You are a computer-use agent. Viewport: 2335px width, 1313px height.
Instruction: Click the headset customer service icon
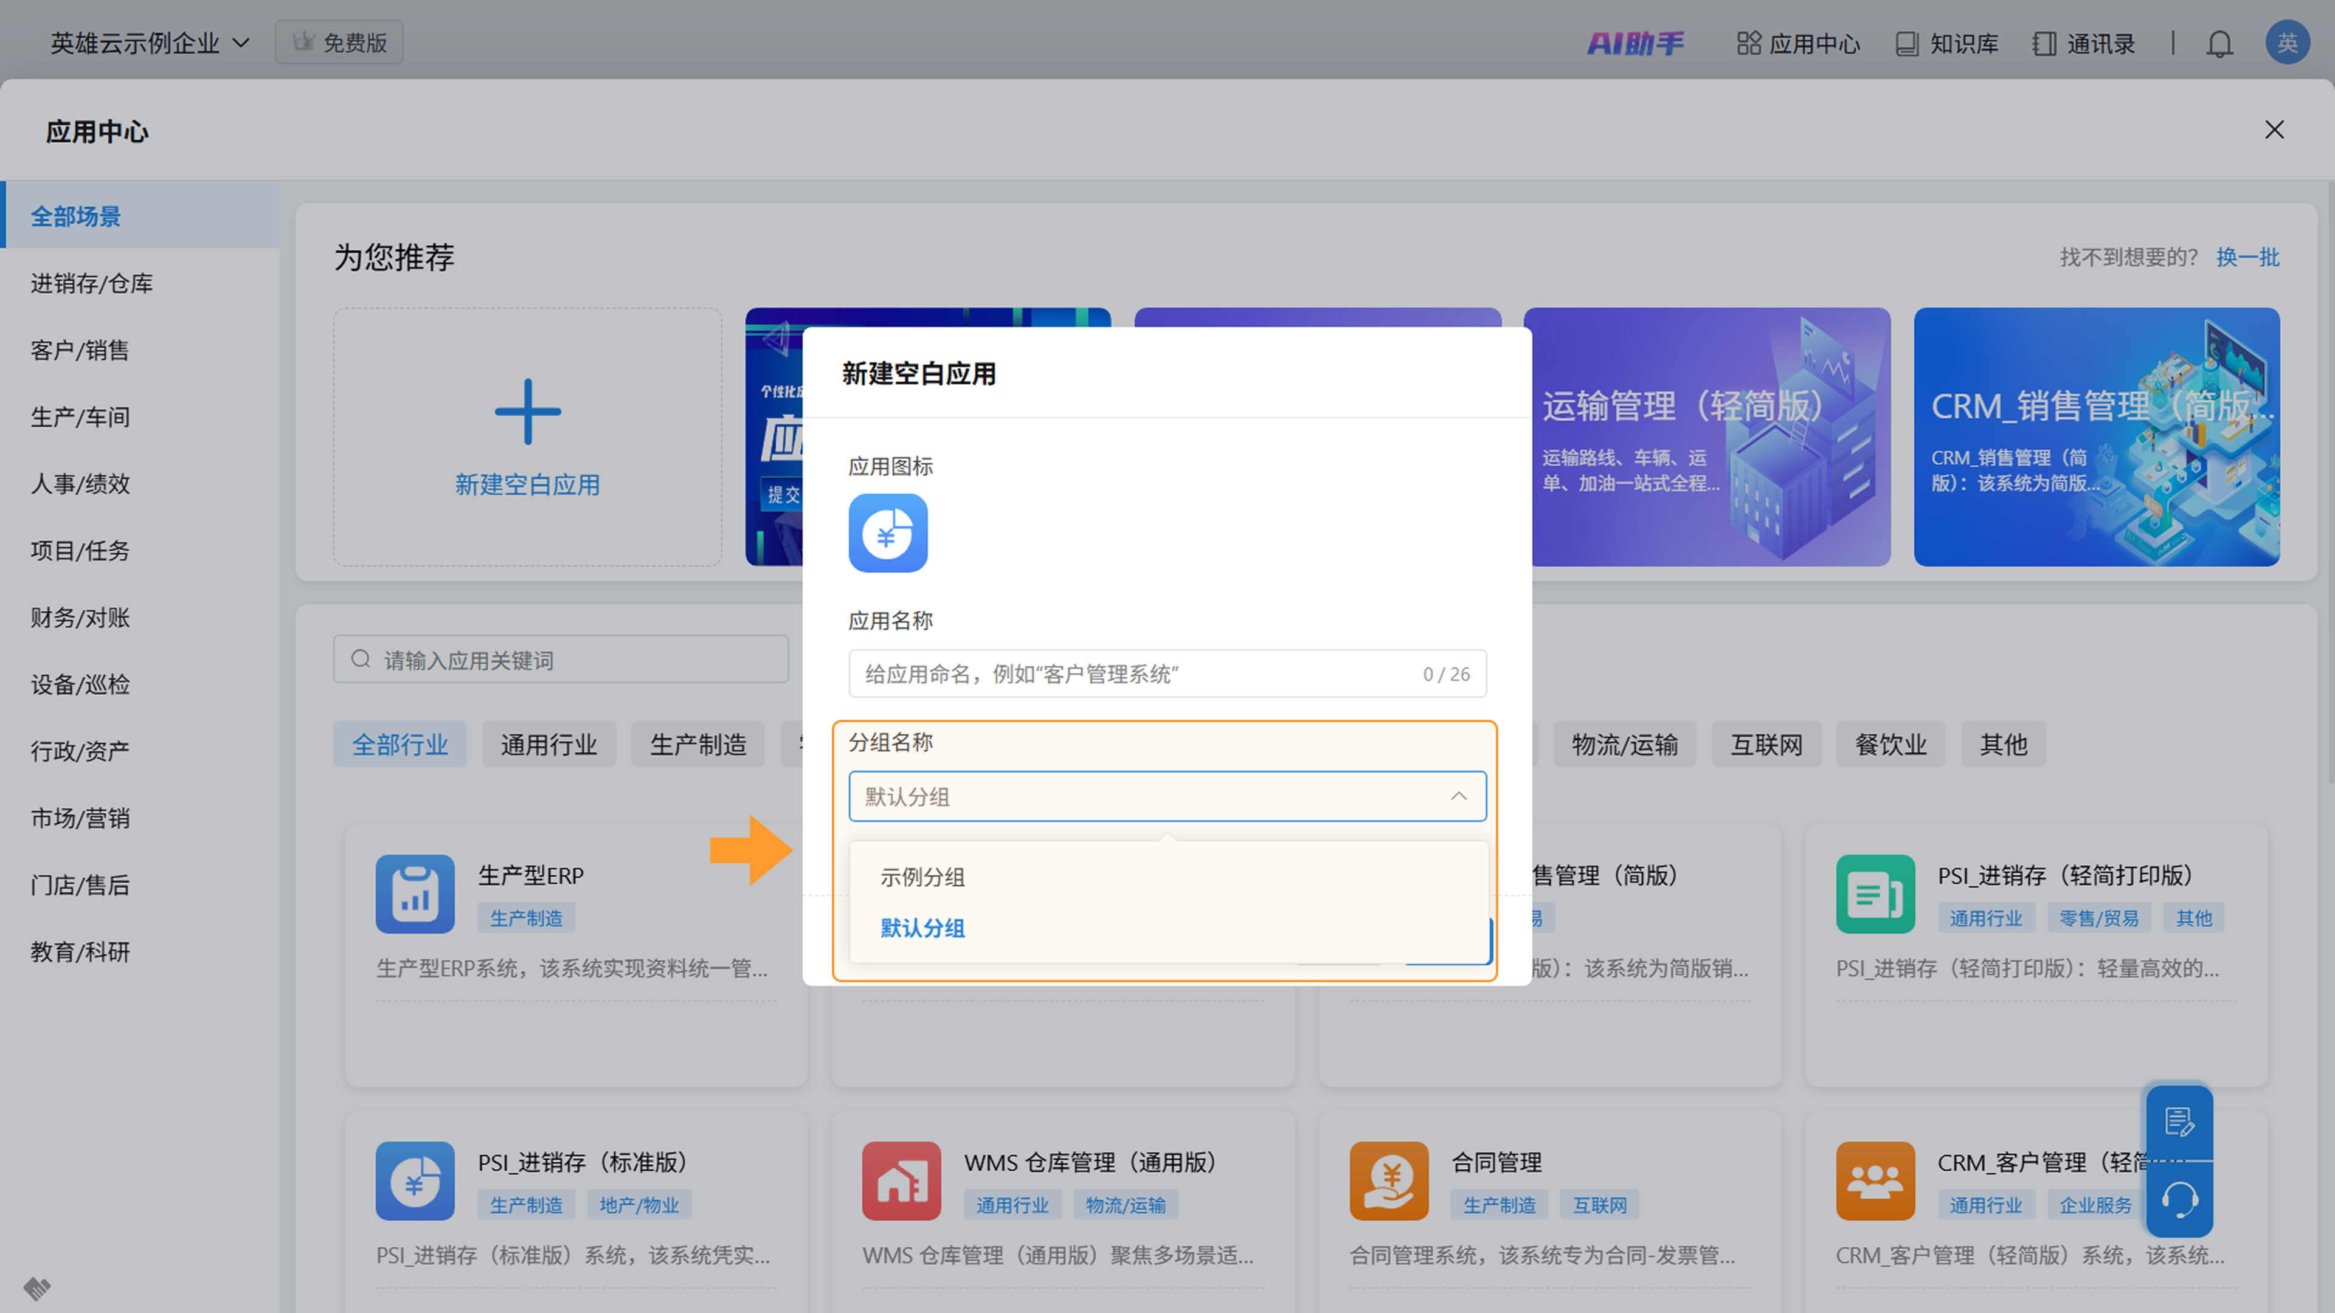(2179, 1201)
